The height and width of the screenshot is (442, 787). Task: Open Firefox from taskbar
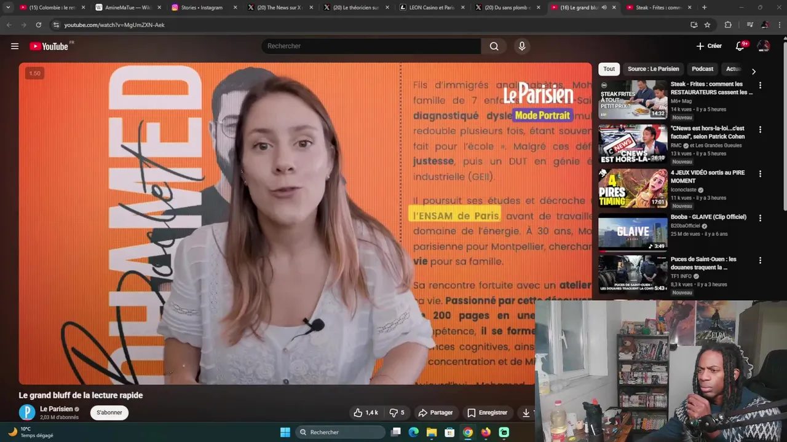click(x=486, y=432)
